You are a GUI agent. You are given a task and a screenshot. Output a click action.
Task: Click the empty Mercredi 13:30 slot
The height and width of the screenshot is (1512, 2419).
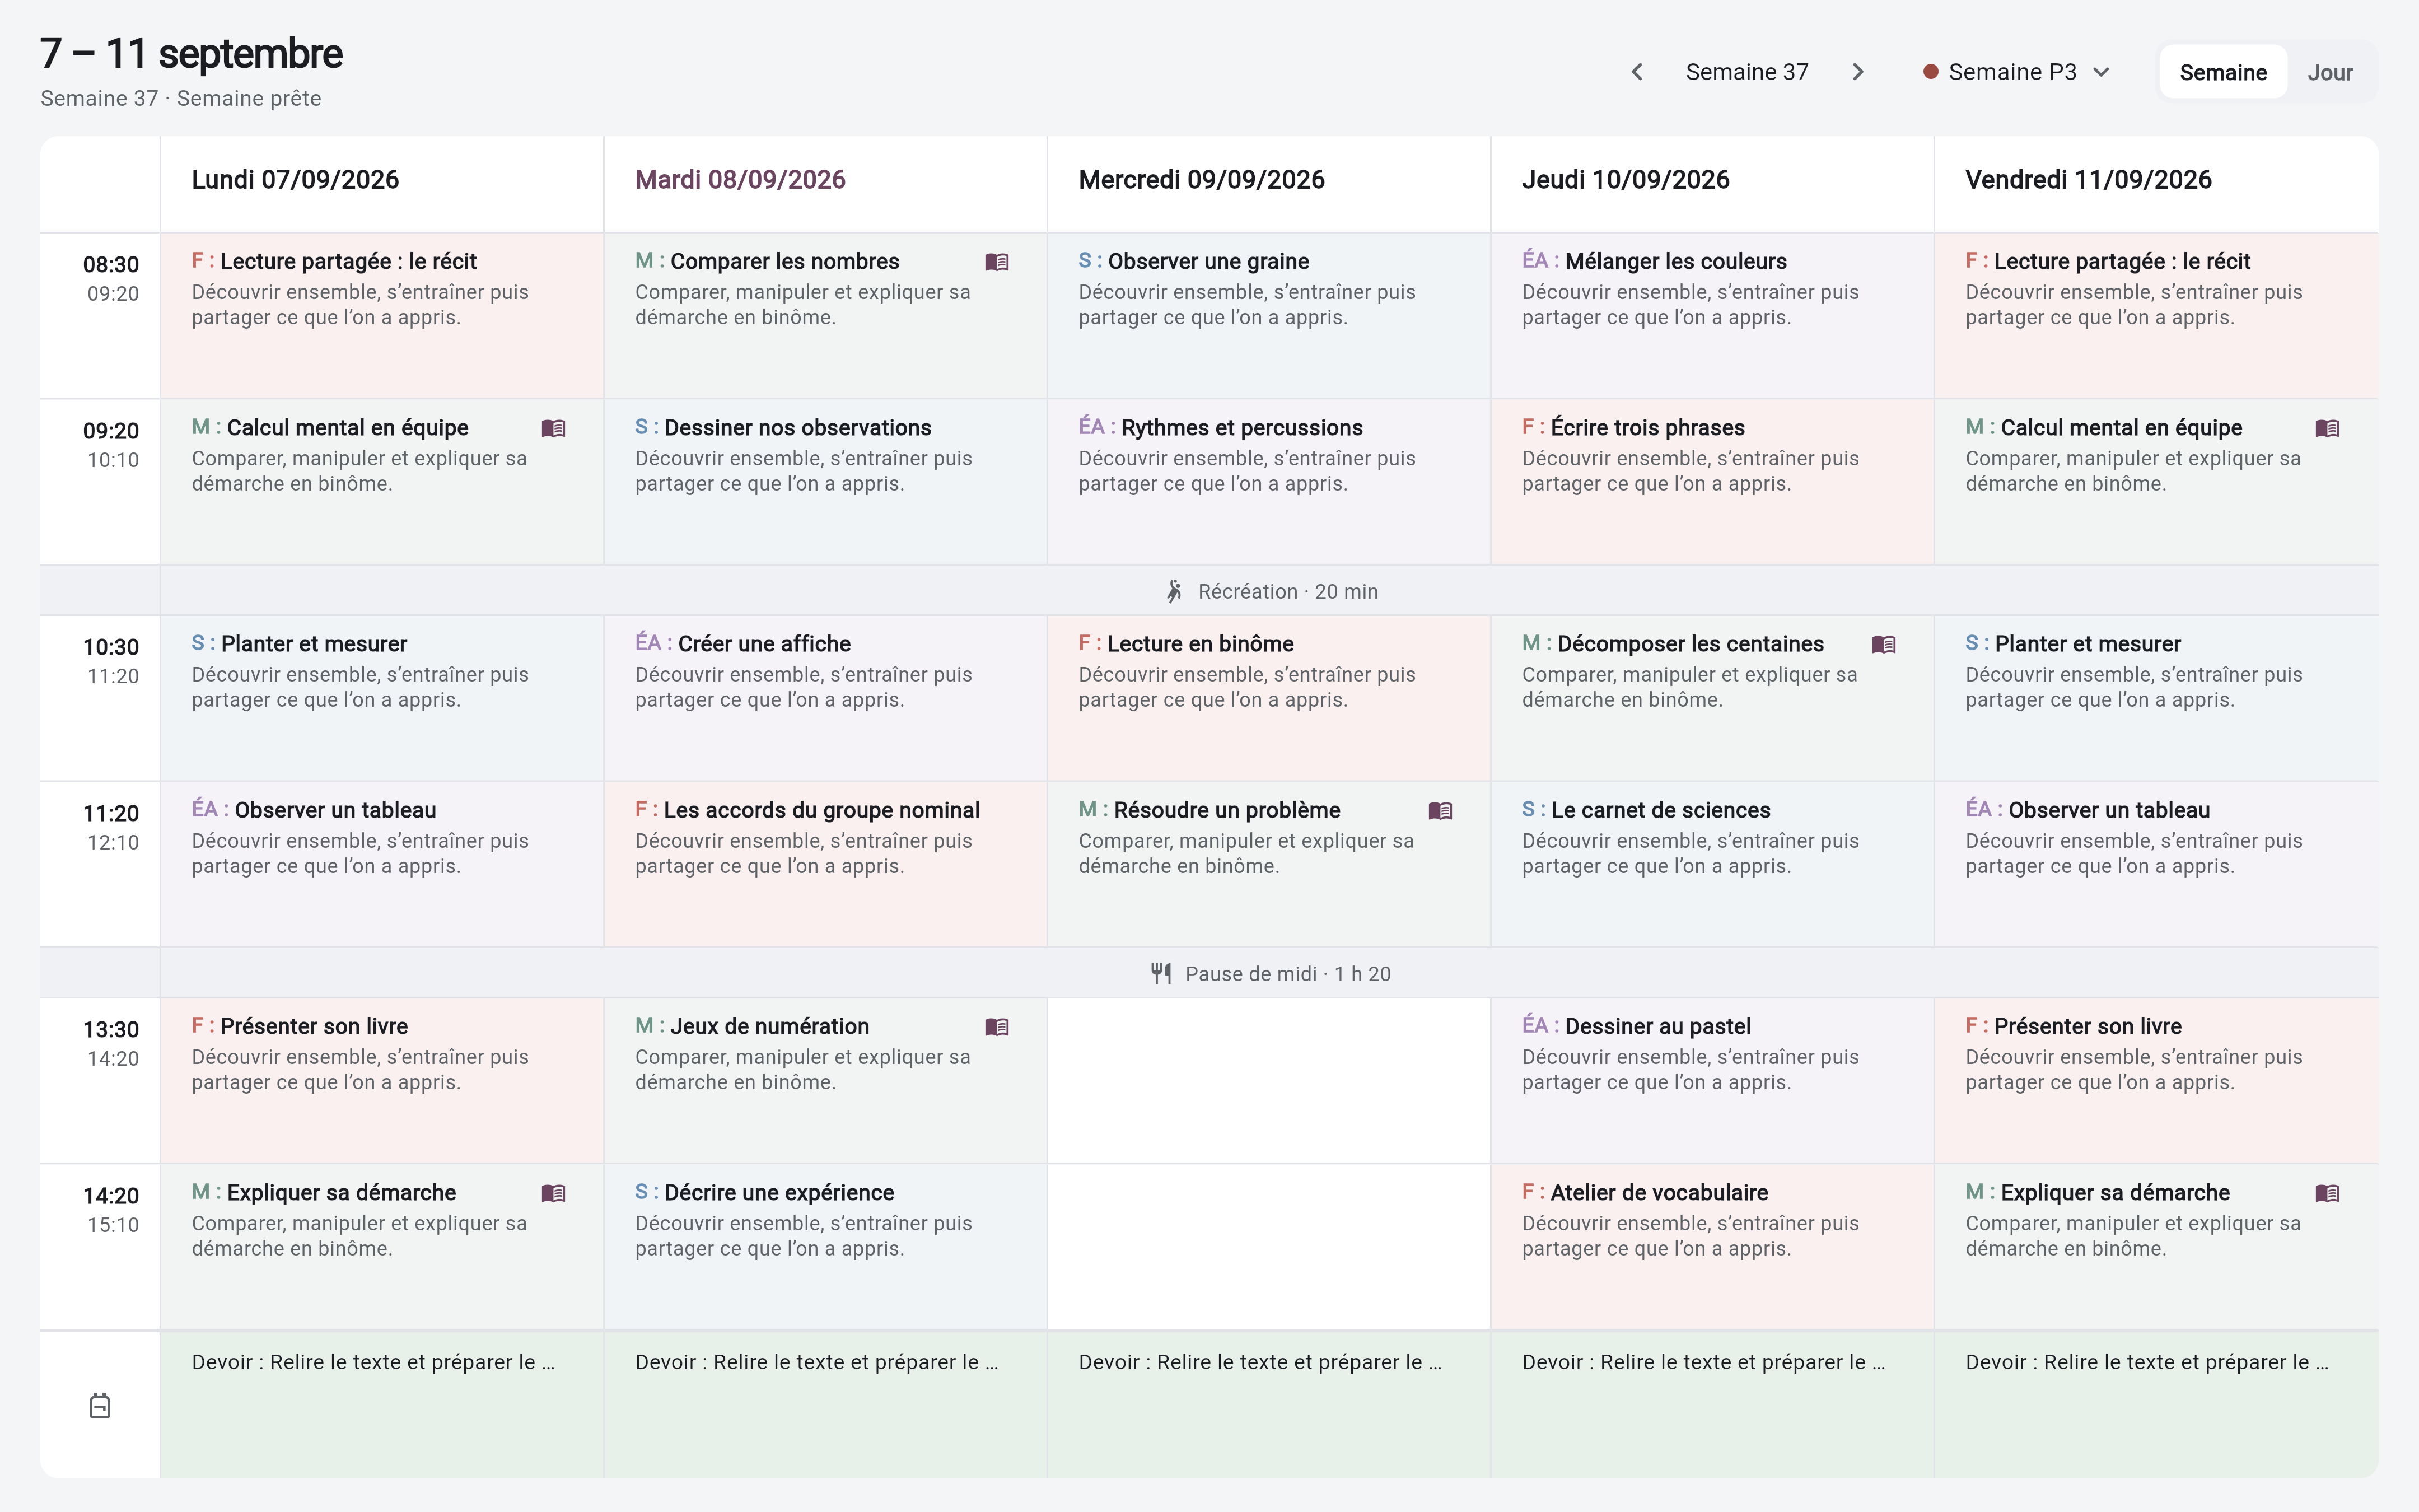(1269, 1081)
